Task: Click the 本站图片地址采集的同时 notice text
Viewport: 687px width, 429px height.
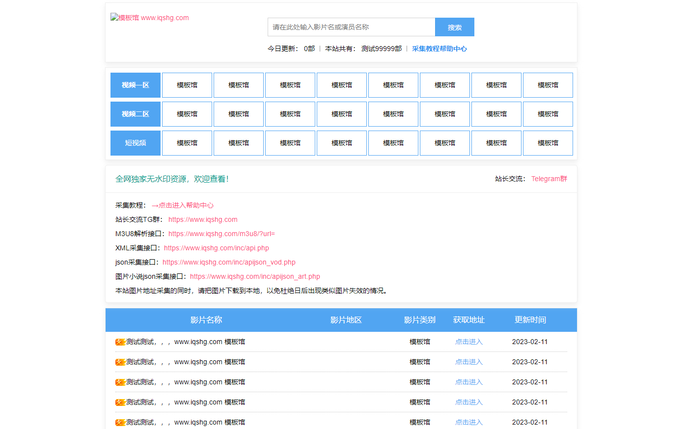Action: pos(252,291)
